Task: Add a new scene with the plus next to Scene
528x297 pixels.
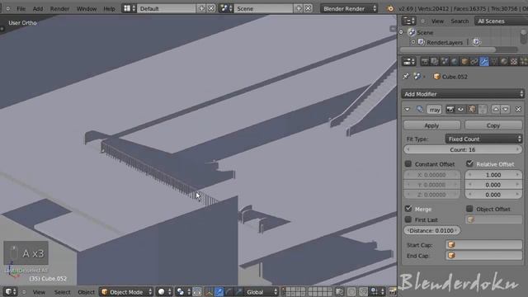Action: (299, 8)
